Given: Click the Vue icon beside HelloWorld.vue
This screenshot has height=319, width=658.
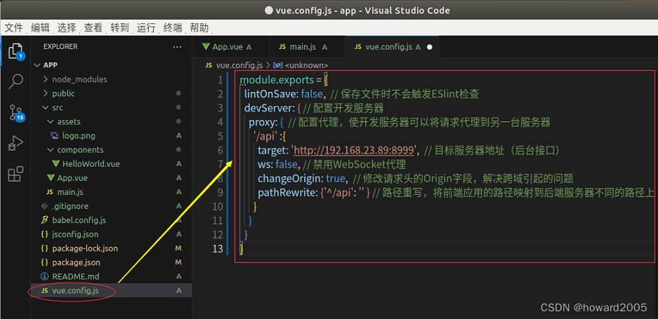Looking at the screenshot, I should [x=55, y=163].
